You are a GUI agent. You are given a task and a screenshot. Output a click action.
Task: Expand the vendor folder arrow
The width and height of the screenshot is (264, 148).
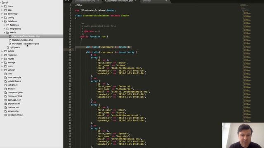tap(2, 70)
